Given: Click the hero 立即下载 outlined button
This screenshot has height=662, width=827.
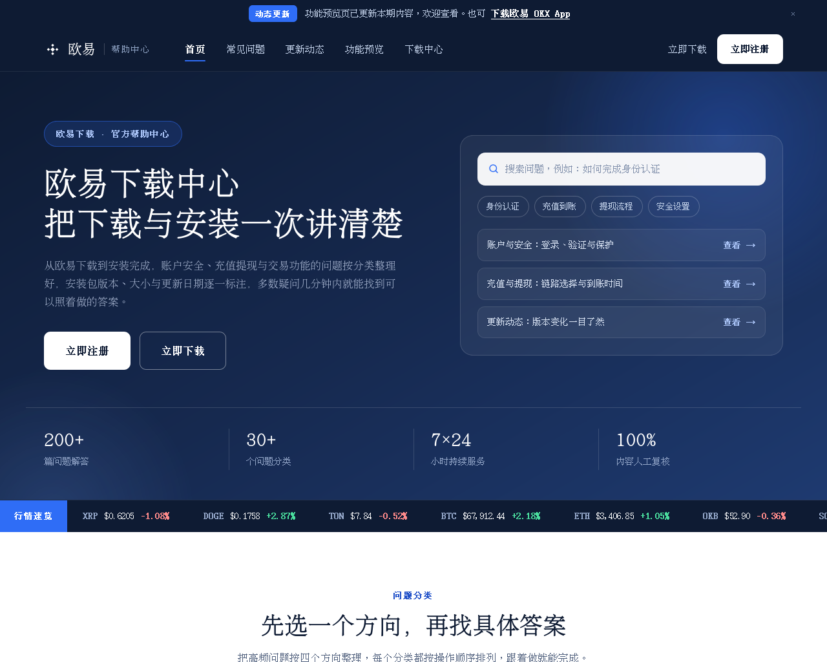Looking at the screenshot, I should click(183, 351).
